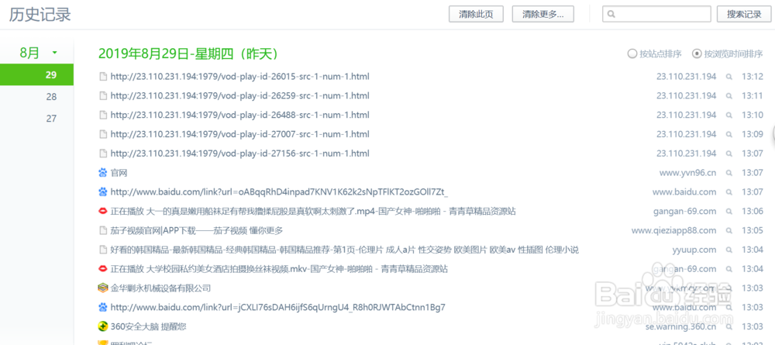Click the page icon of the vod-play-id-26259 row
Screen dimensions: 775x345
click(x=103, y=96)
